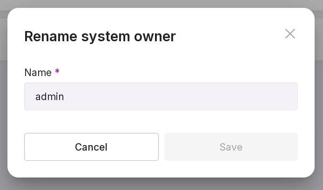This screenshot has height=190, width=323.
Task: Save the system owner name
Action: (231, 147)
